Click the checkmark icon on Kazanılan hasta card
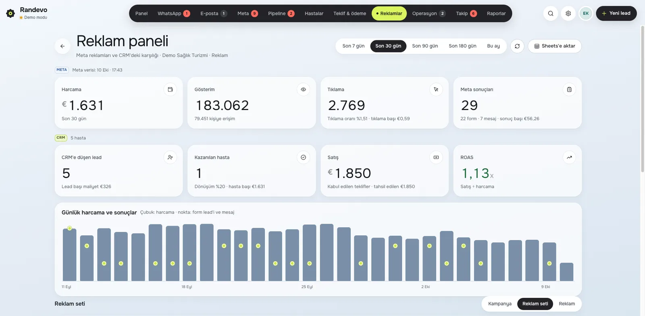Screen dimensions: 645x316 [303, 157]
